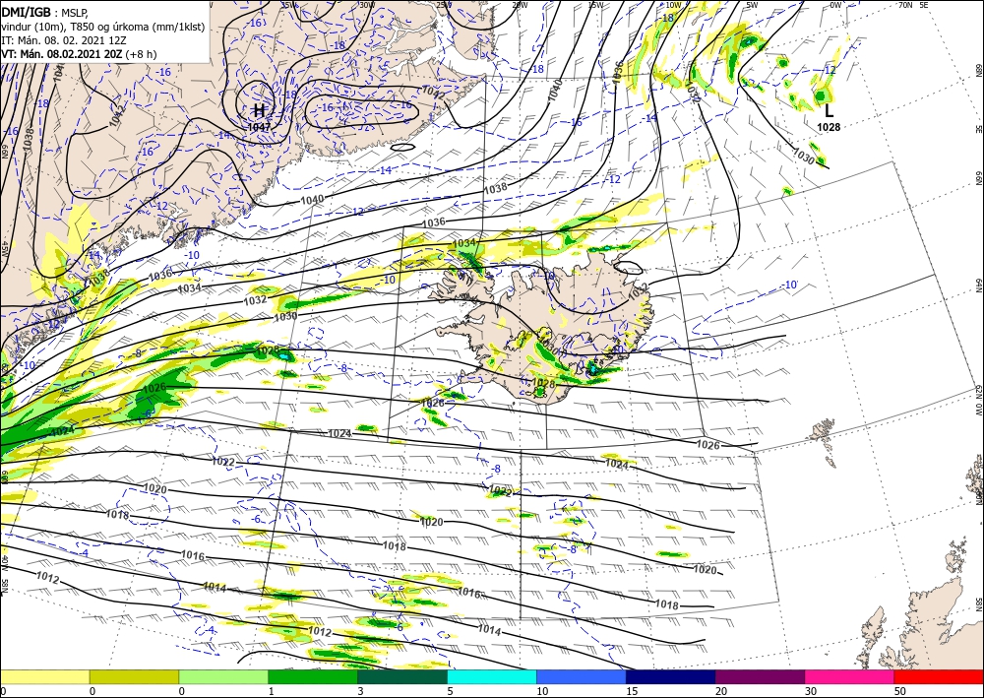This screenshot has height=698, width=984.
Task: Click the 10W longitude label at top
Action: point(673,5)
